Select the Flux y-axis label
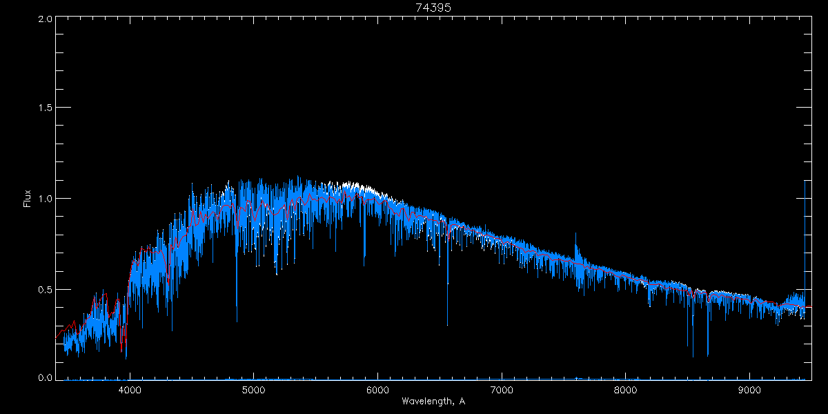This screenshot has height=414, width=828. click(x=27, y=199)
